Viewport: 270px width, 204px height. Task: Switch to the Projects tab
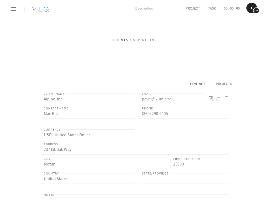click(x=224, y=84)
